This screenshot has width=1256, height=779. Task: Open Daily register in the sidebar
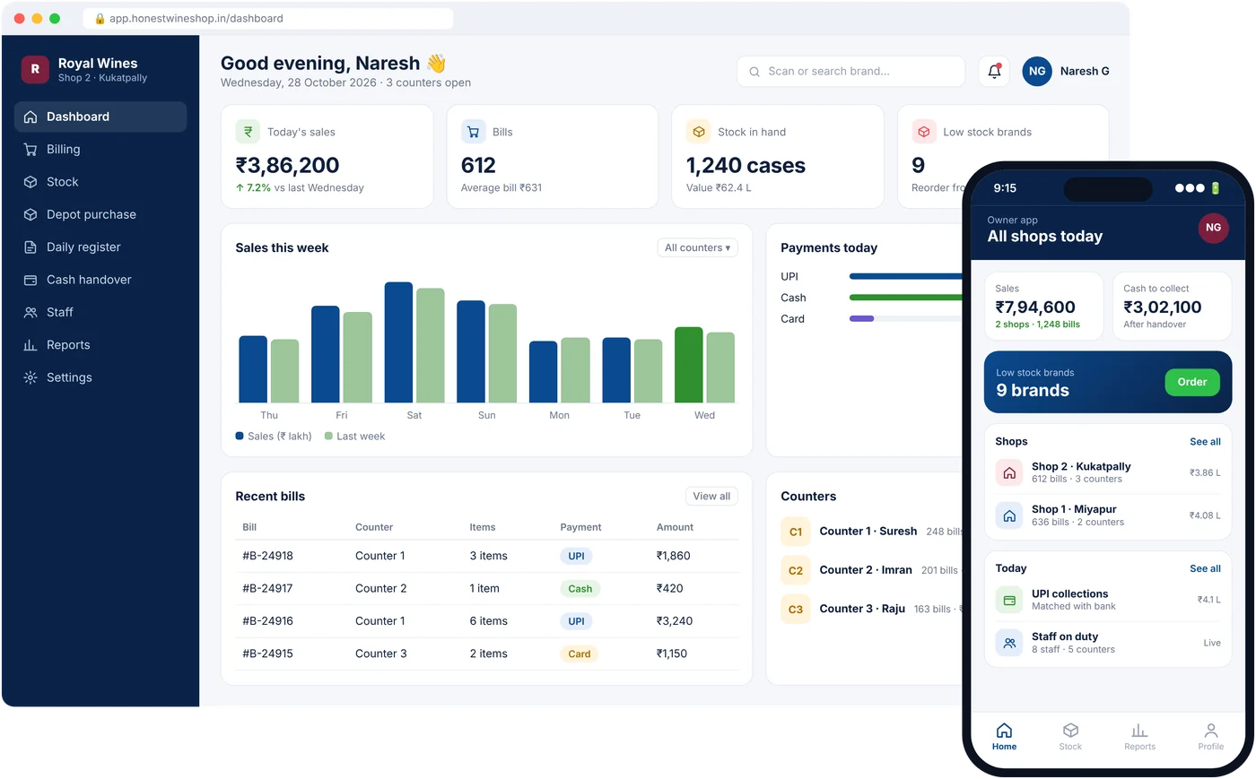(100, 247)
